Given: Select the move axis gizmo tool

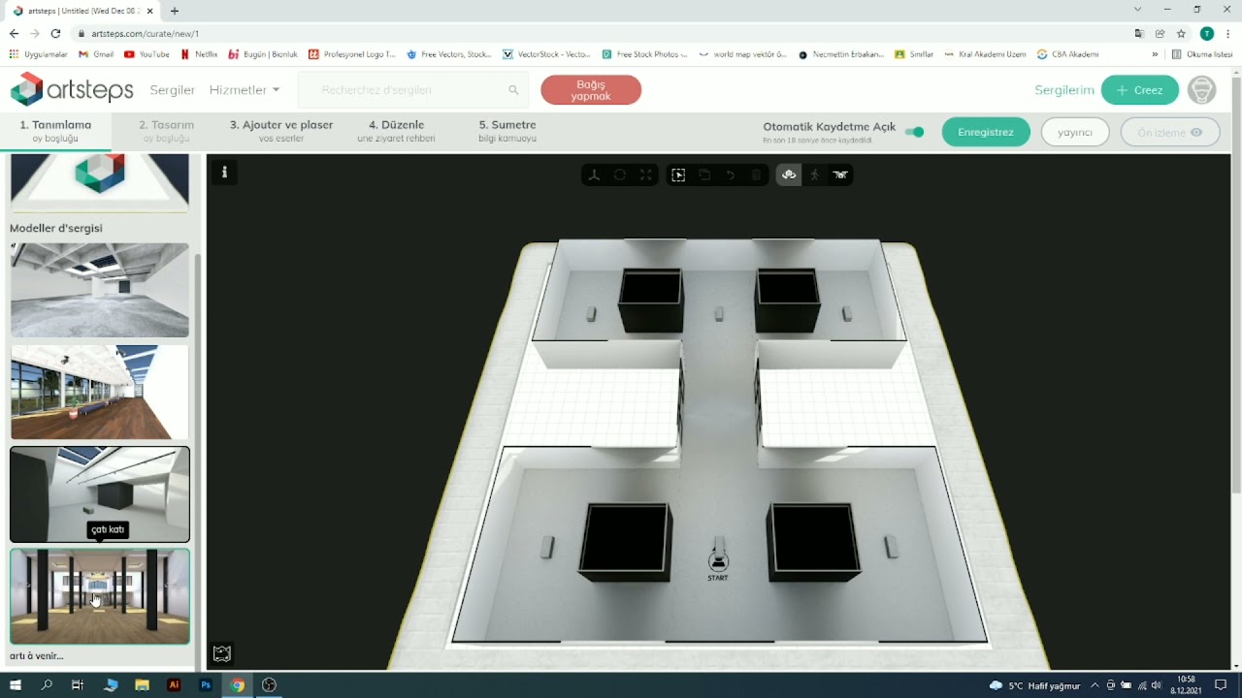Looking at the screenshot, I should [594, 174].
